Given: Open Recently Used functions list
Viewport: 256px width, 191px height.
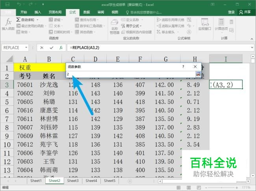Looking at the screenshot, I should 31,26.
